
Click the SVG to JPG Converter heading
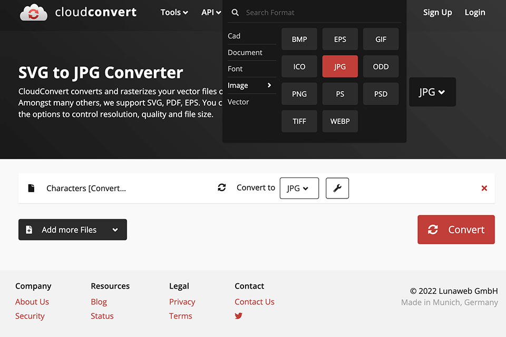tap(101, 73)
